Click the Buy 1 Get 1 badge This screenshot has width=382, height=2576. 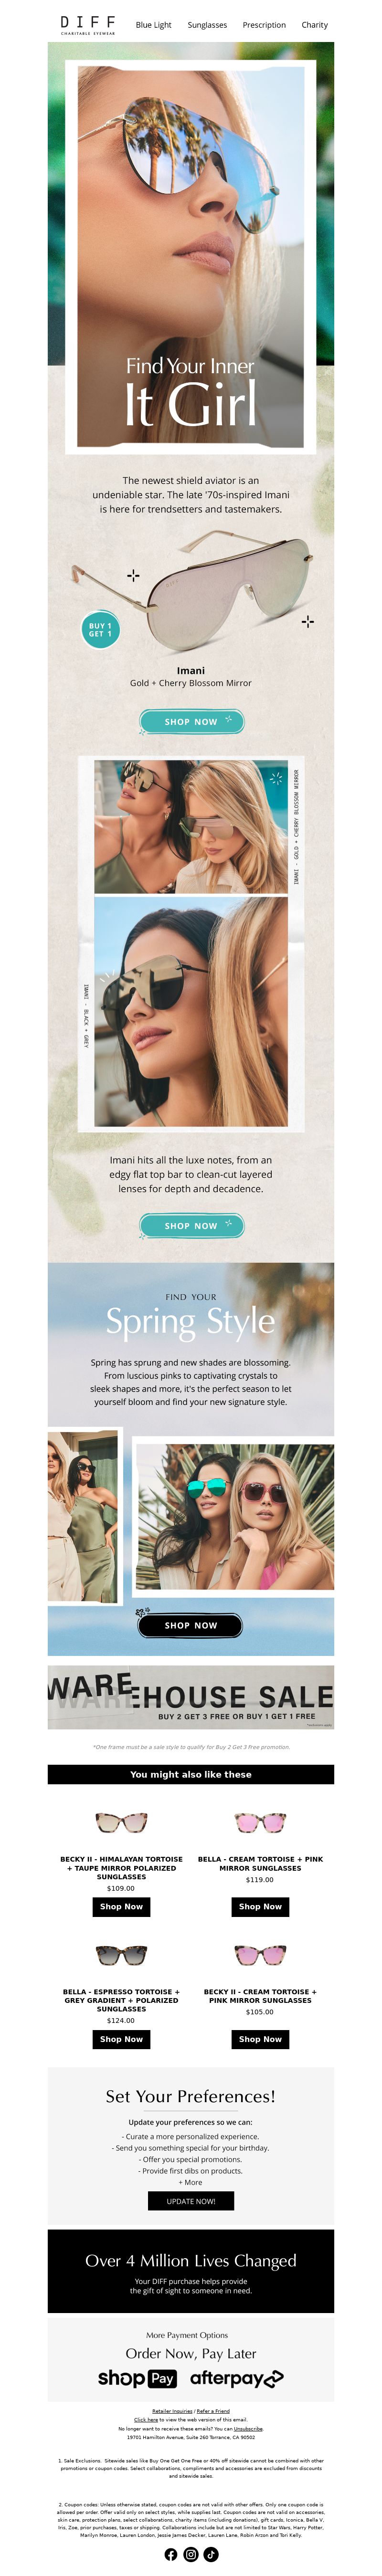pyautogui.click(x=100, y=630)
